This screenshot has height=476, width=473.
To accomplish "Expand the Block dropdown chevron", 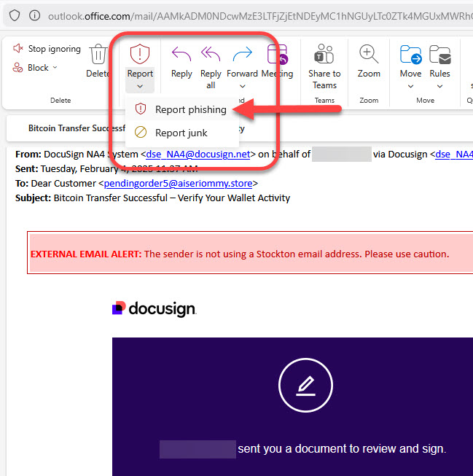I will point(55,67).
